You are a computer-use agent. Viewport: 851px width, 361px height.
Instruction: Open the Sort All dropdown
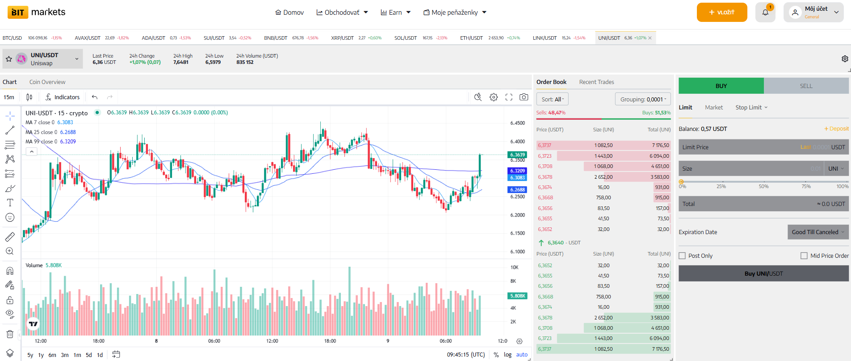click(552, 99)
